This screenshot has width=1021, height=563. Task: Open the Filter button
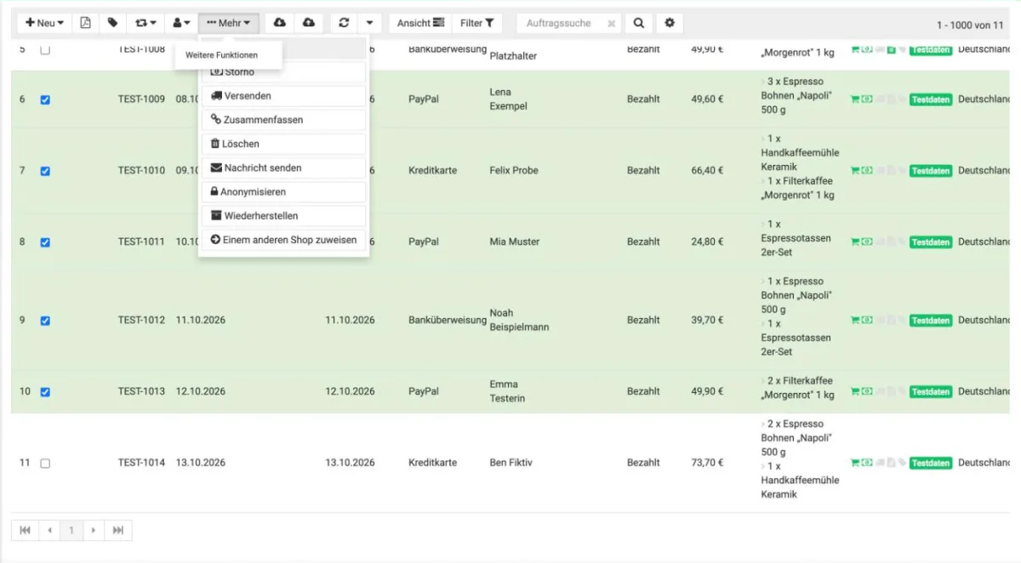[476, 23]
